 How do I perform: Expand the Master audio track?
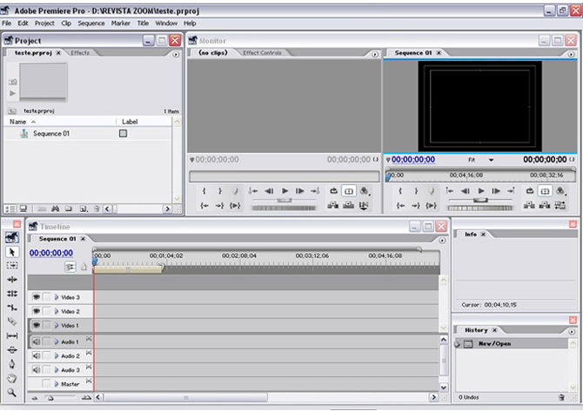tap(57, 383)
